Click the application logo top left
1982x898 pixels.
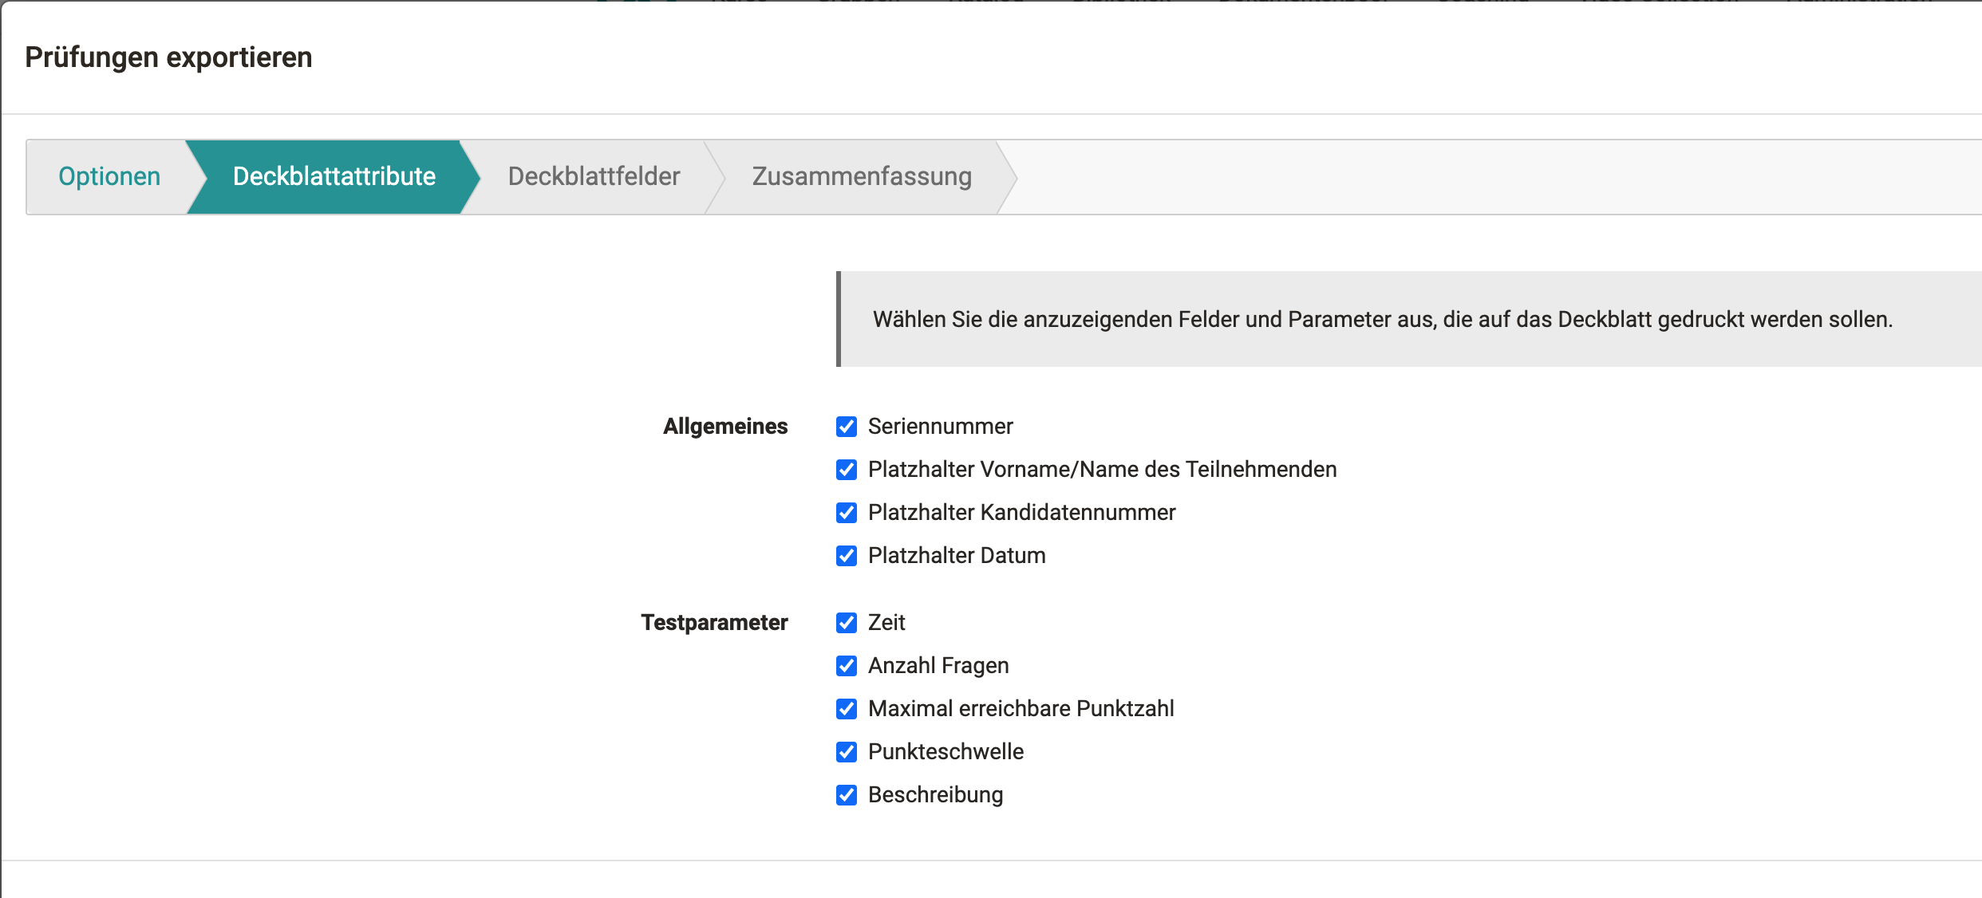[x=630, y=2]
